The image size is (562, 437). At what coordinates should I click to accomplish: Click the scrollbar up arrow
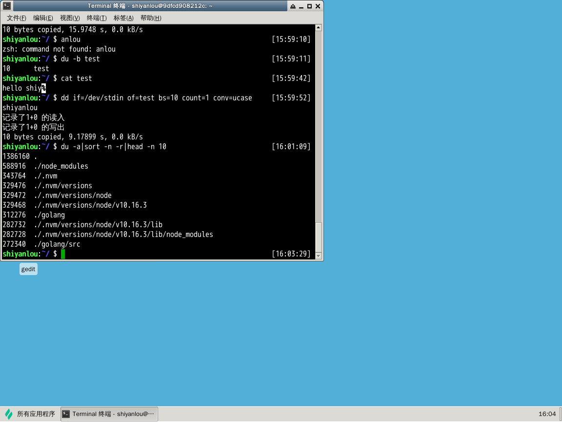tap(318, 28)
